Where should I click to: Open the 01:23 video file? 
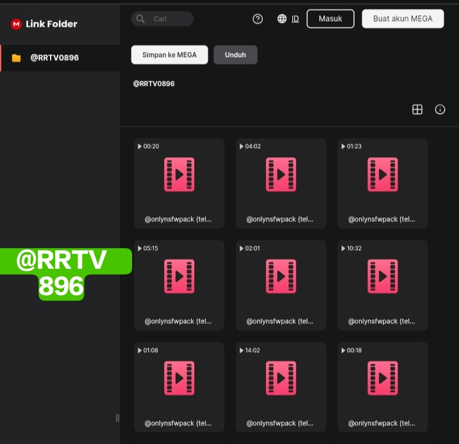[x=383, y=183]
